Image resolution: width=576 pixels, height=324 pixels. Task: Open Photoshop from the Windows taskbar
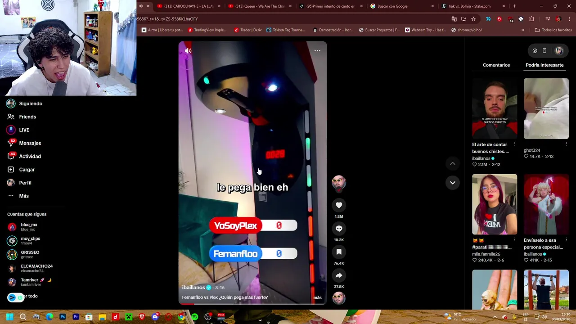click(x=63, y=317)
